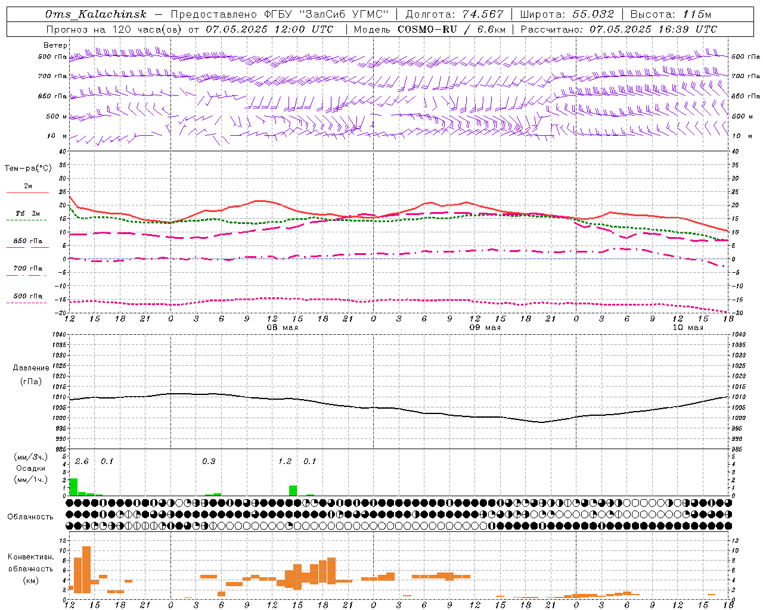This screenshot has width=763, height=610.
Task: Click the "09 мая" date label
Action: coord(485,328)
